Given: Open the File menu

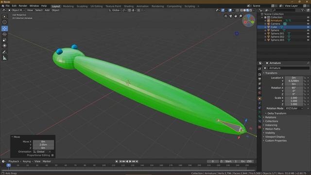Looking at the screenshot, I should pos(8,6).
